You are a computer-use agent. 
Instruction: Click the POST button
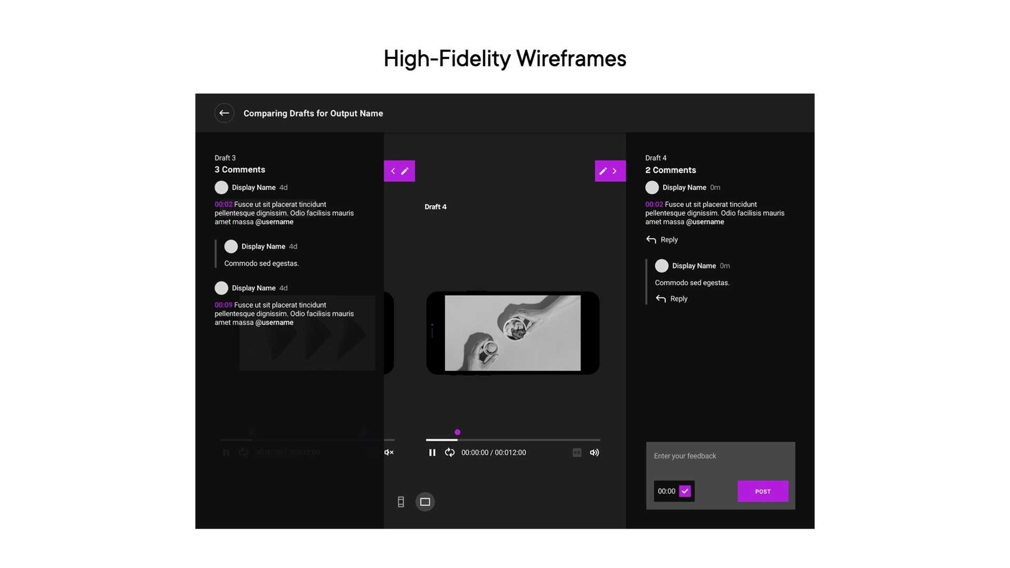tap(763, 492)
